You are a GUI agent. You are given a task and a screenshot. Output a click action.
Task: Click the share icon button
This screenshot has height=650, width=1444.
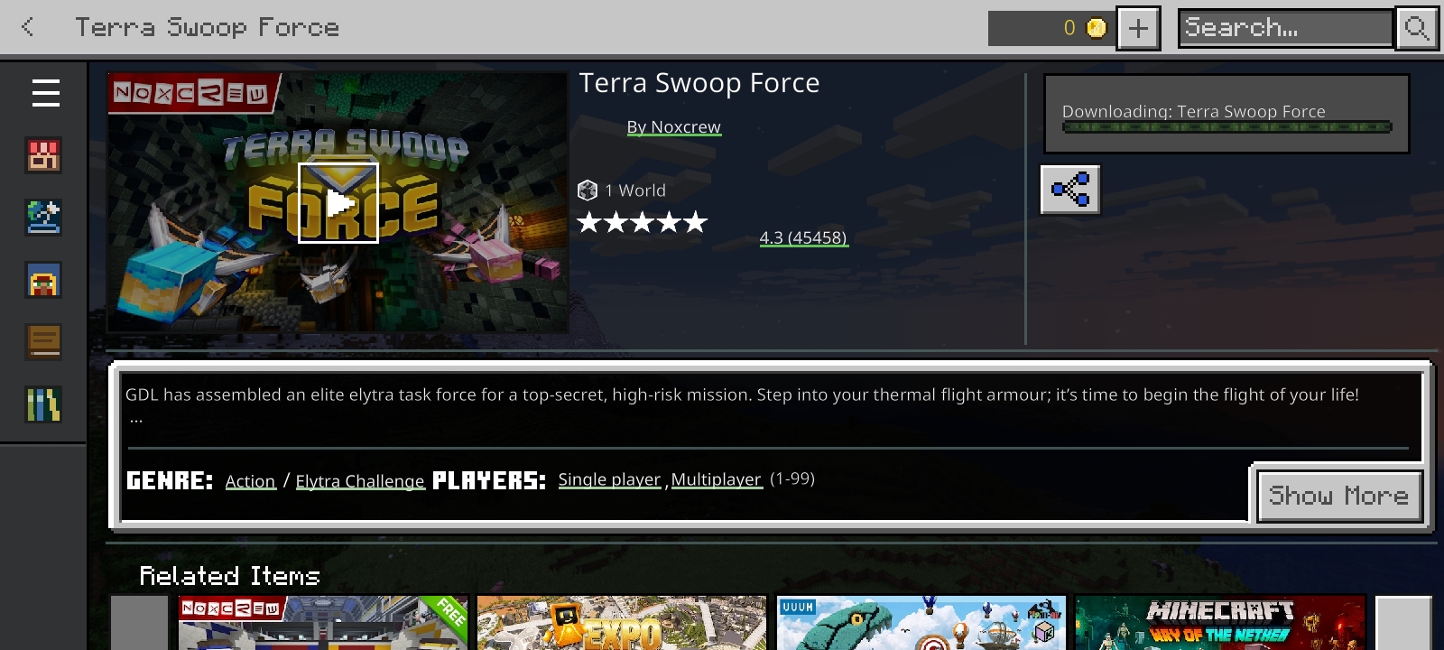(1070, 190)
